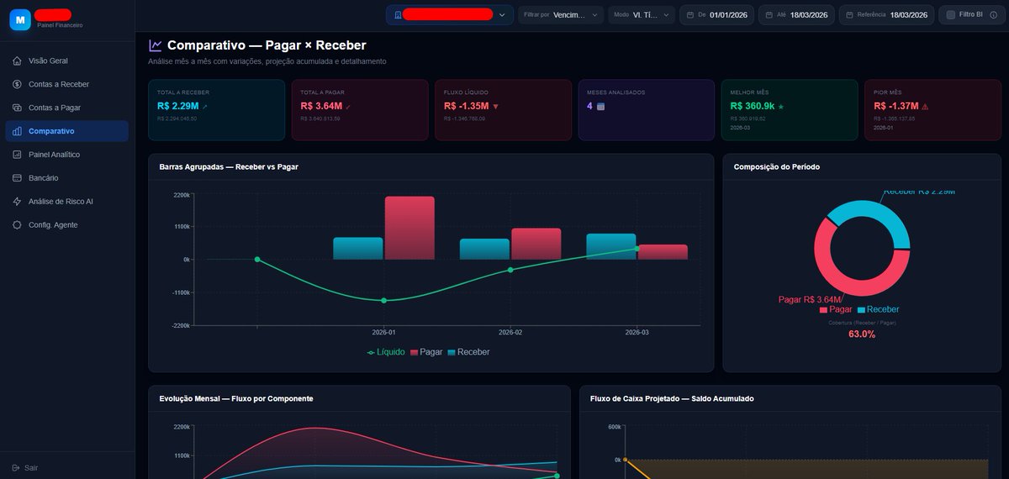Image resolution: width=1009 pixels, height=479 pixels.
Task: Open Config. Agente settings
Action: click(x=67, y=225)
